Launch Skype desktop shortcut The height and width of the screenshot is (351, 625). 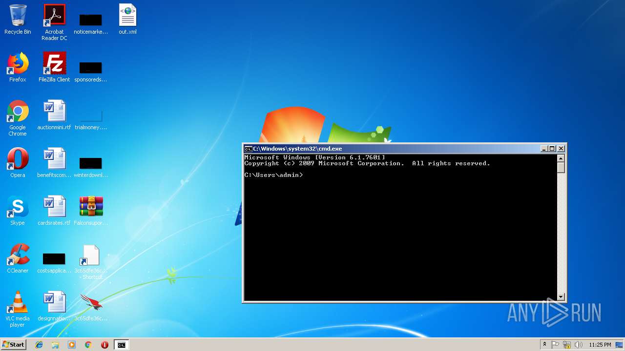click(18, 211)
